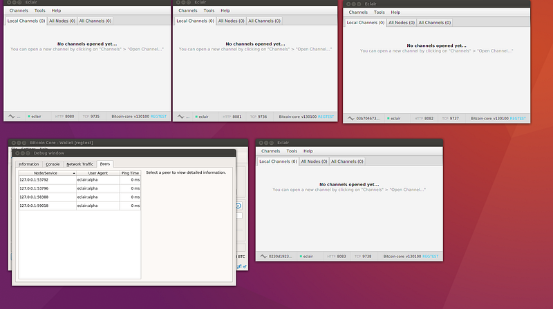Viewport: 553px width, 309px height.
Task: Switch to All Nodes (0) tab in HTTP 8083 Eclair
Action: [x=314, y=161]
